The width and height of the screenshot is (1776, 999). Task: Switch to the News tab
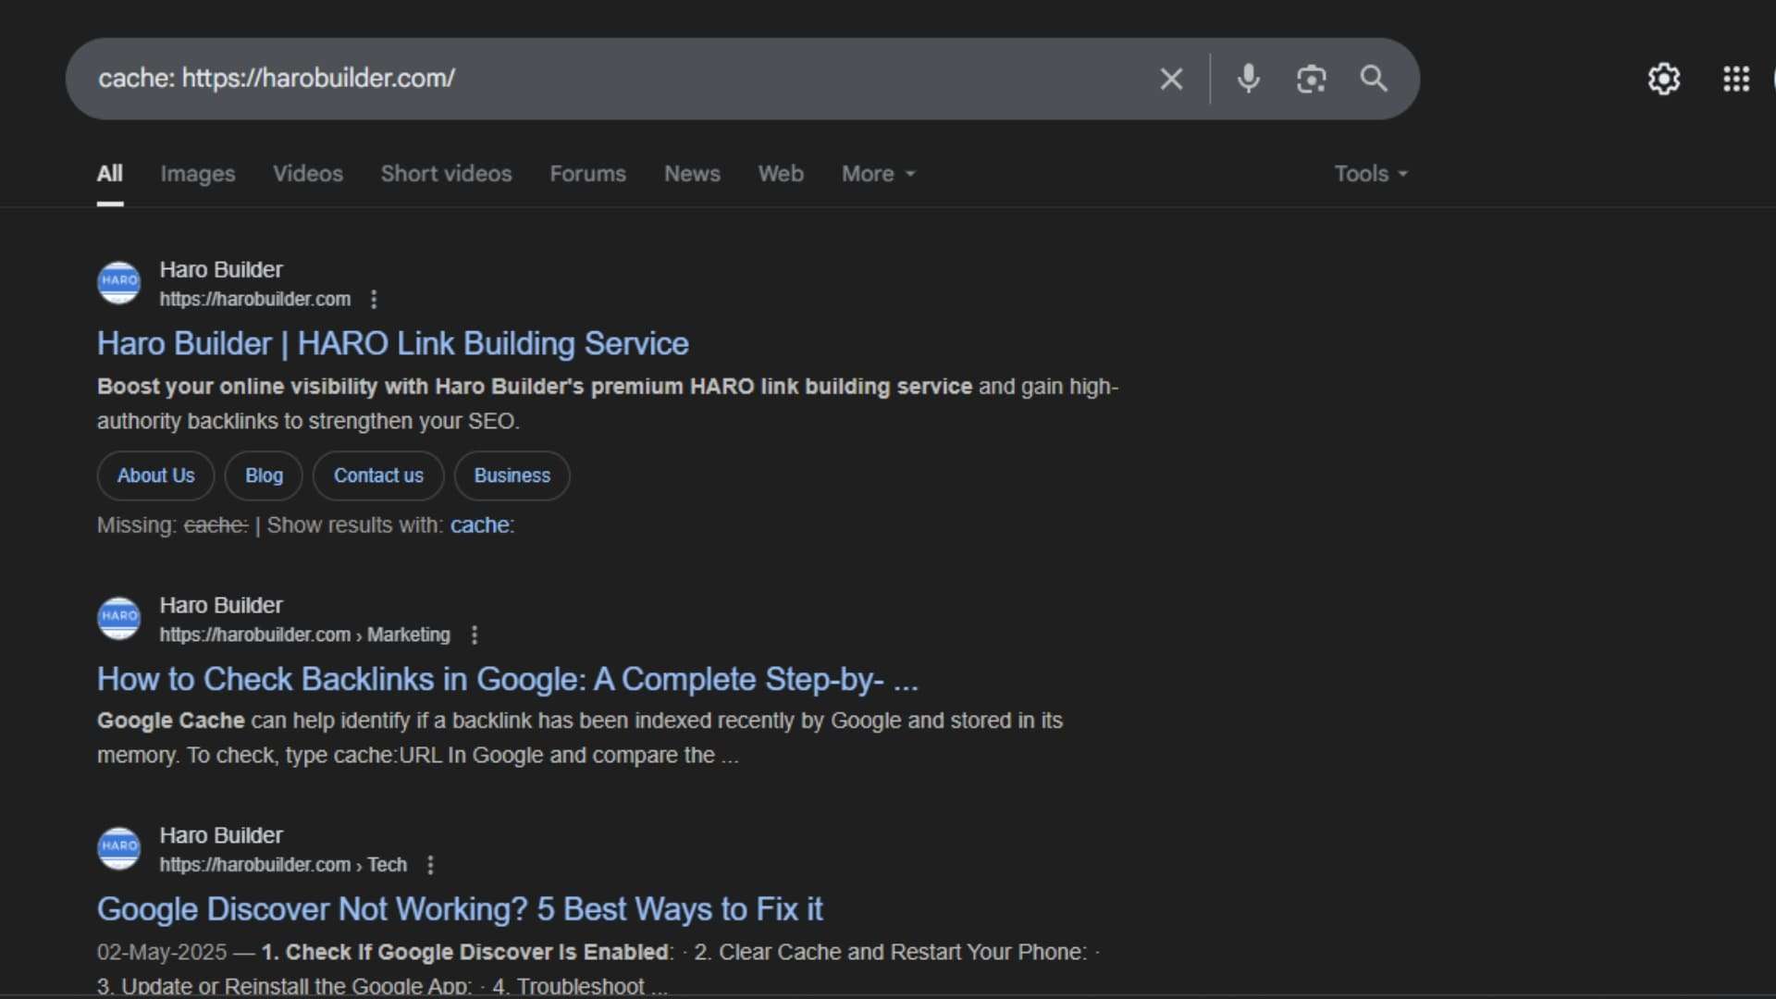(x=692, y=174)
